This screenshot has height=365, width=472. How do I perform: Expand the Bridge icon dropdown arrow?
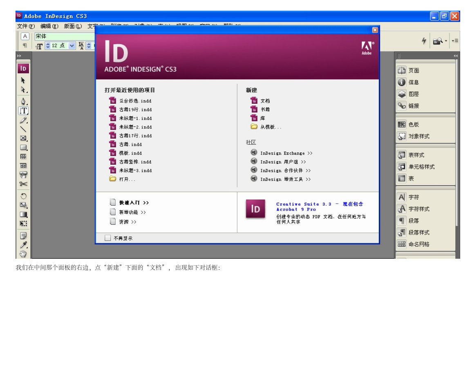[446, 41]
